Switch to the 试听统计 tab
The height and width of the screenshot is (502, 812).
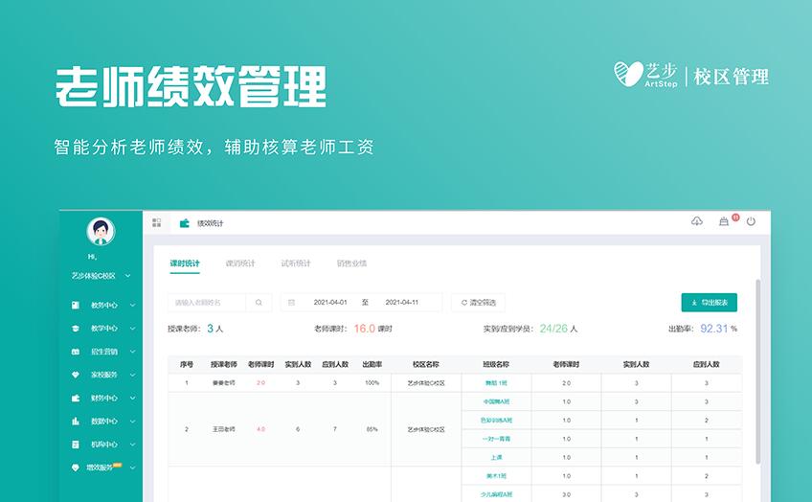pos(296,263)
